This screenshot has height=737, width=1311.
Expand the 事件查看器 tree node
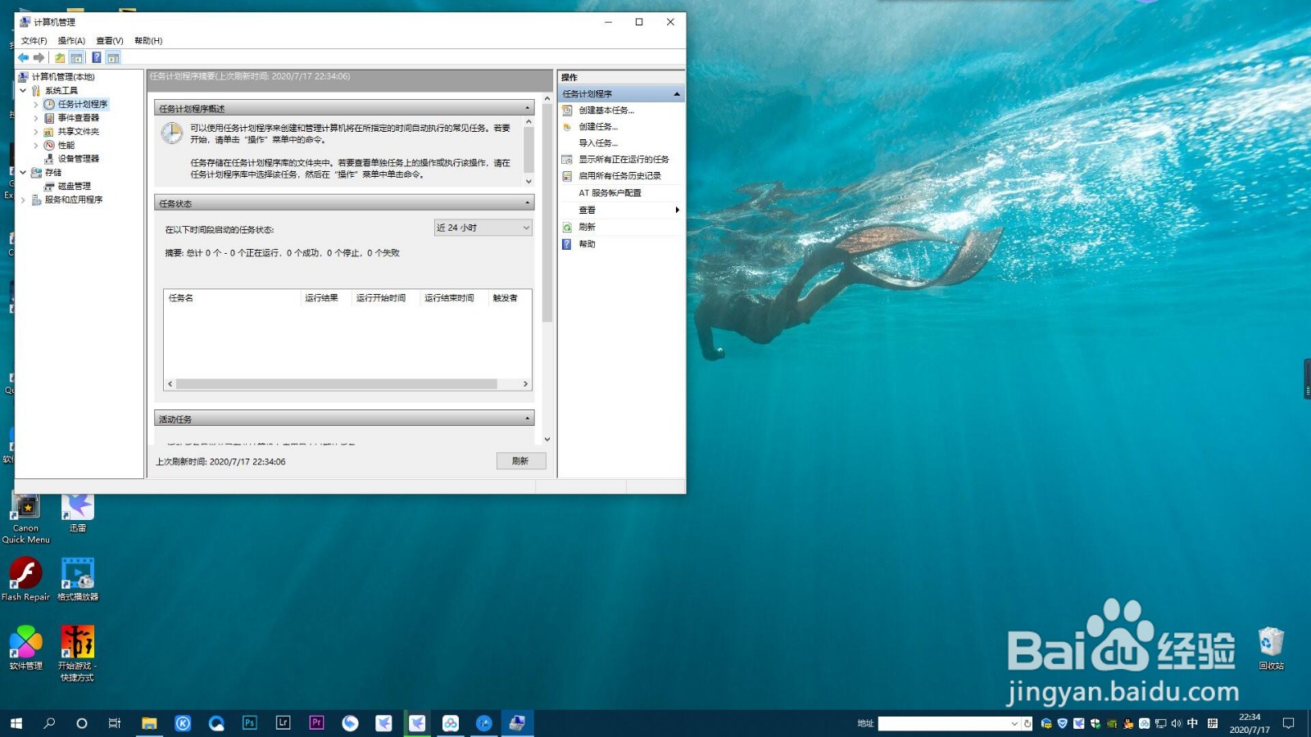36,118
